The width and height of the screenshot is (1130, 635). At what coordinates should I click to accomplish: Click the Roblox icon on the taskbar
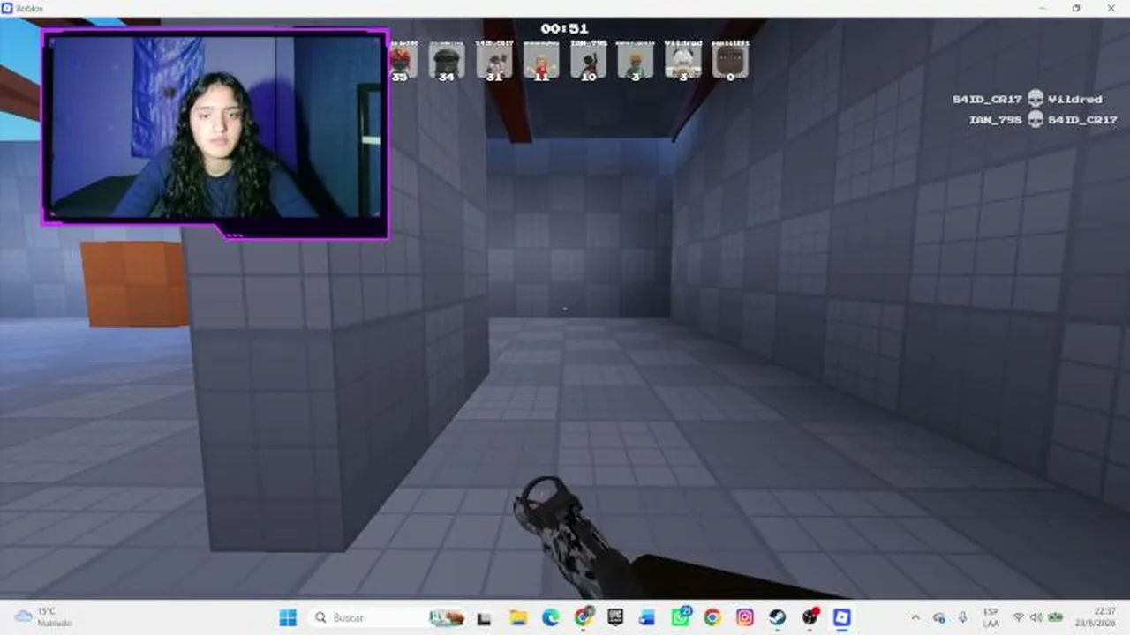click(842, 617)
